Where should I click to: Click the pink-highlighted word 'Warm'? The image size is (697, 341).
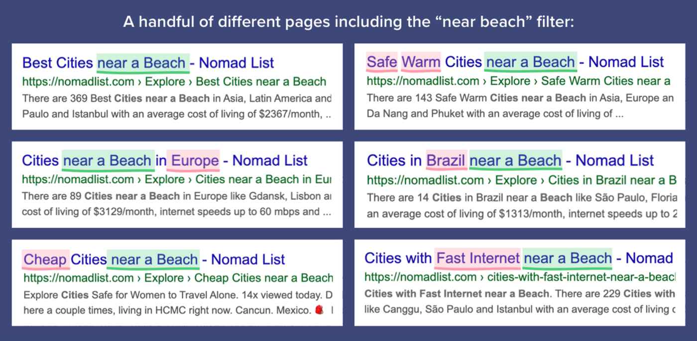click(x=421, y=62)
